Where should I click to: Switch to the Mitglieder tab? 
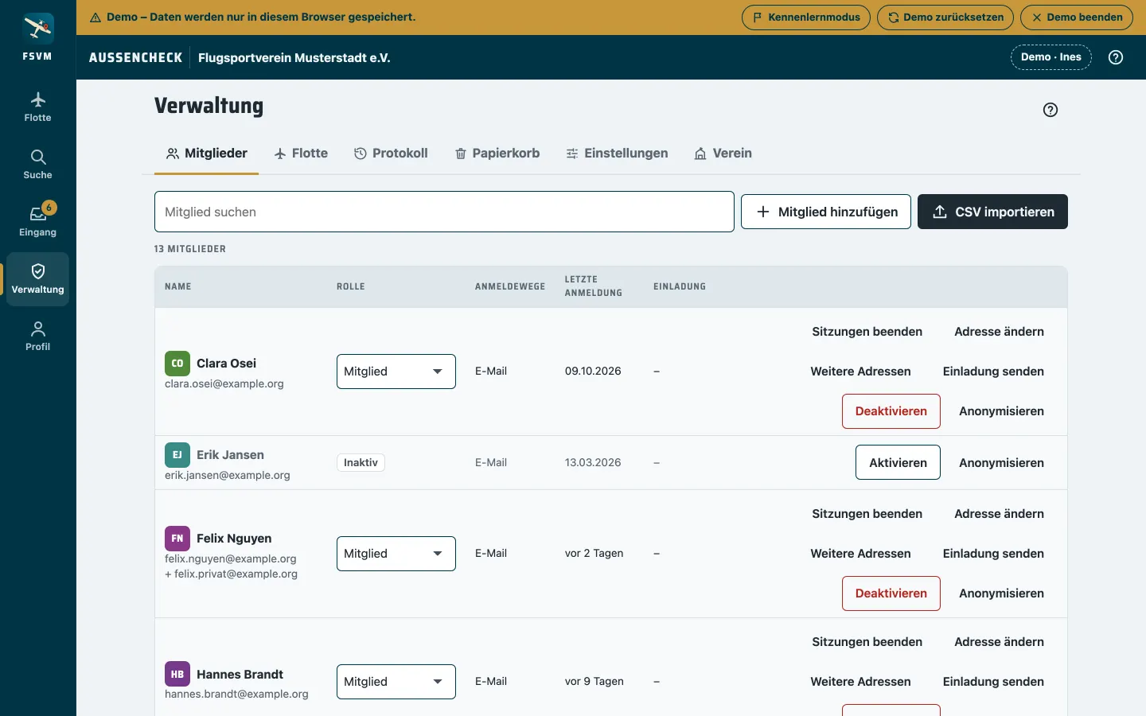207,154
